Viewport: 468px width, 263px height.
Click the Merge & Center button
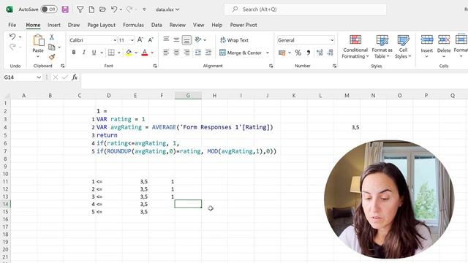pyautogui.click(x=241, y=53)
